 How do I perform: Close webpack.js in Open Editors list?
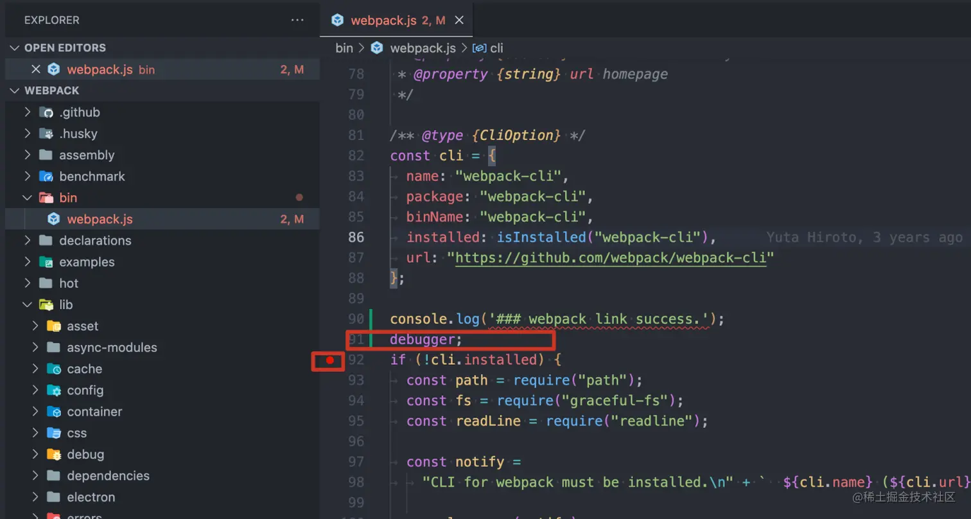[x=36, y=69]
